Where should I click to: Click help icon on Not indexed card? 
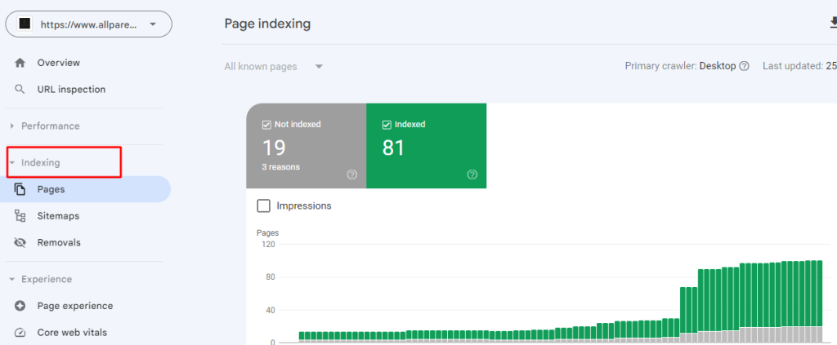[x=351, y=175]
